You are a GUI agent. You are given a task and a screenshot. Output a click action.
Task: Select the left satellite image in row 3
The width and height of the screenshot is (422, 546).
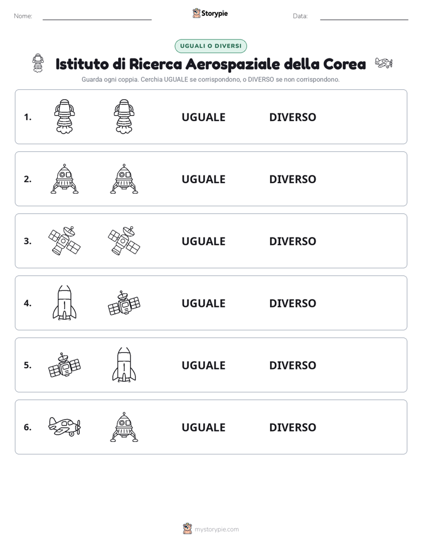point(64,241)
